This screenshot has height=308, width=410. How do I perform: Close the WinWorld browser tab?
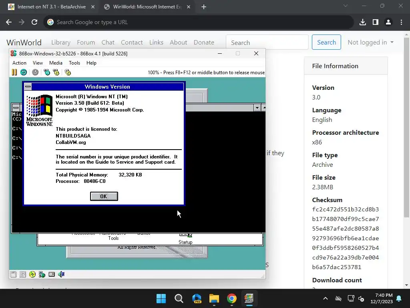point(189,7)
